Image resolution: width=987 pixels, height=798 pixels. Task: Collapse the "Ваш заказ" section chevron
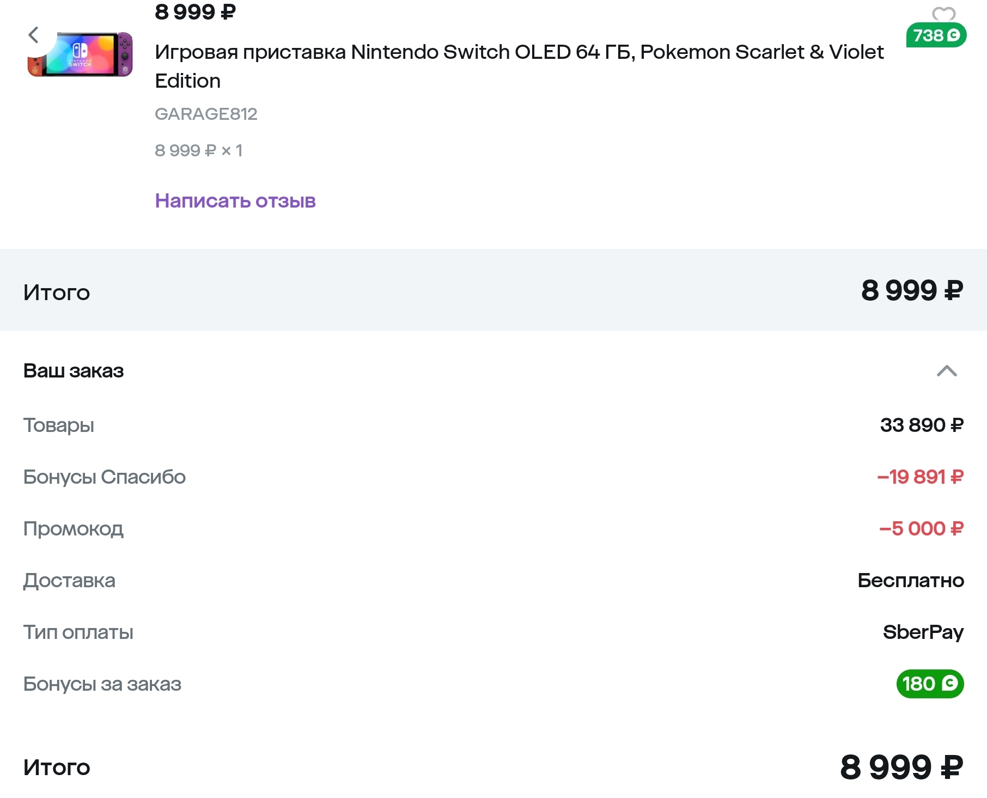(947, 371)
